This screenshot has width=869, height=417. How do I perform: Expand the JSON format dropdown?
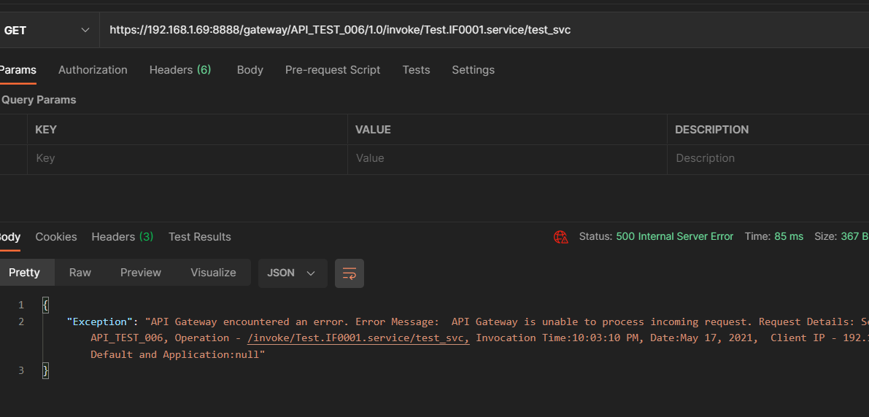pyautogui.click(x=292, y=273)
